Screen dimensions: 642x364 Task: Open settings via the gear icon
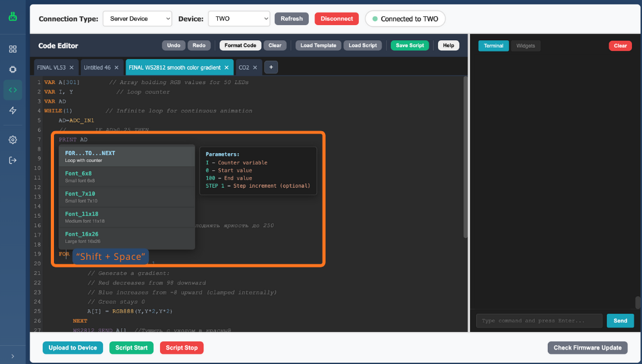point(13,140)
